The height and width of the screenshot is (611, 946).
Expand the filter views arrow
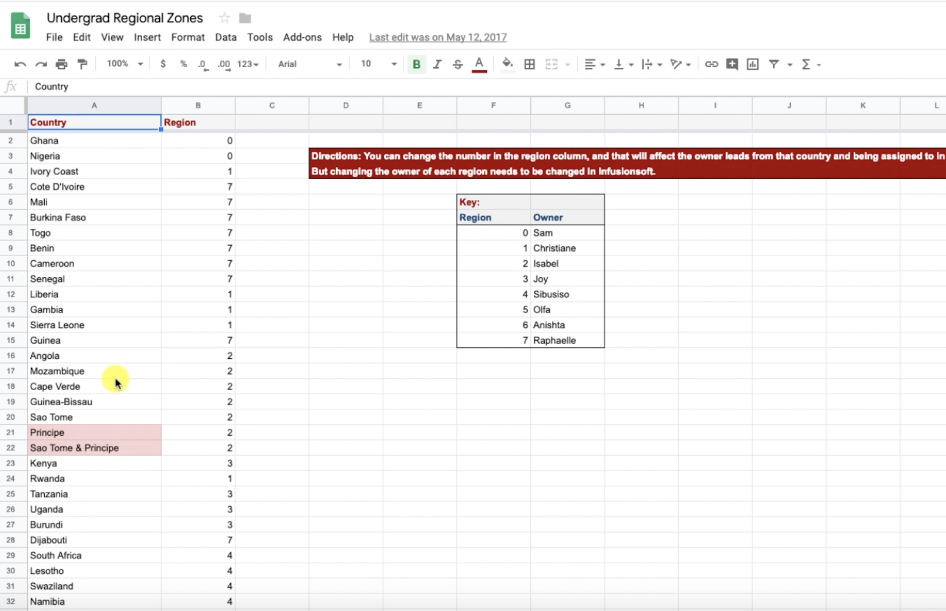[x=789, y=65]
